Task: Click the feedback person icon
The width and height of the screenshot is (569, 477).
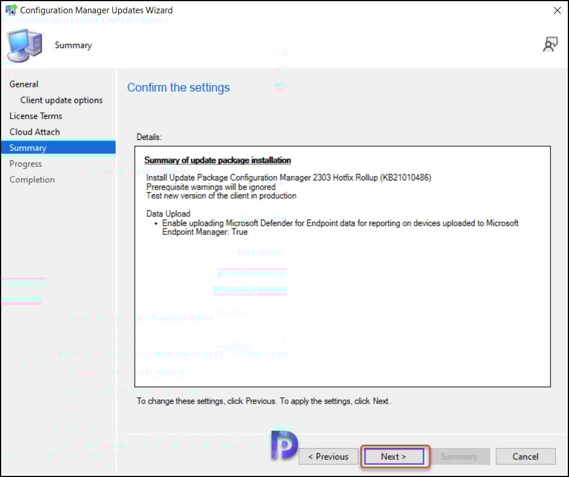Action: [x=550, y=45]
